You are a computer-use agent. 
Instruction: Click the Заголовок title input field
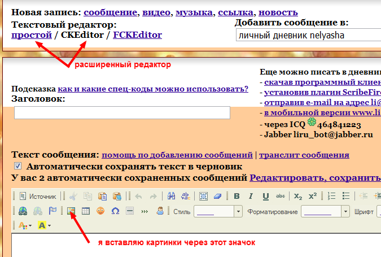pyautogui.click(x=122, y=112)
